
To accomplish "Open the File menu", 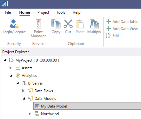I will [8, 12].
